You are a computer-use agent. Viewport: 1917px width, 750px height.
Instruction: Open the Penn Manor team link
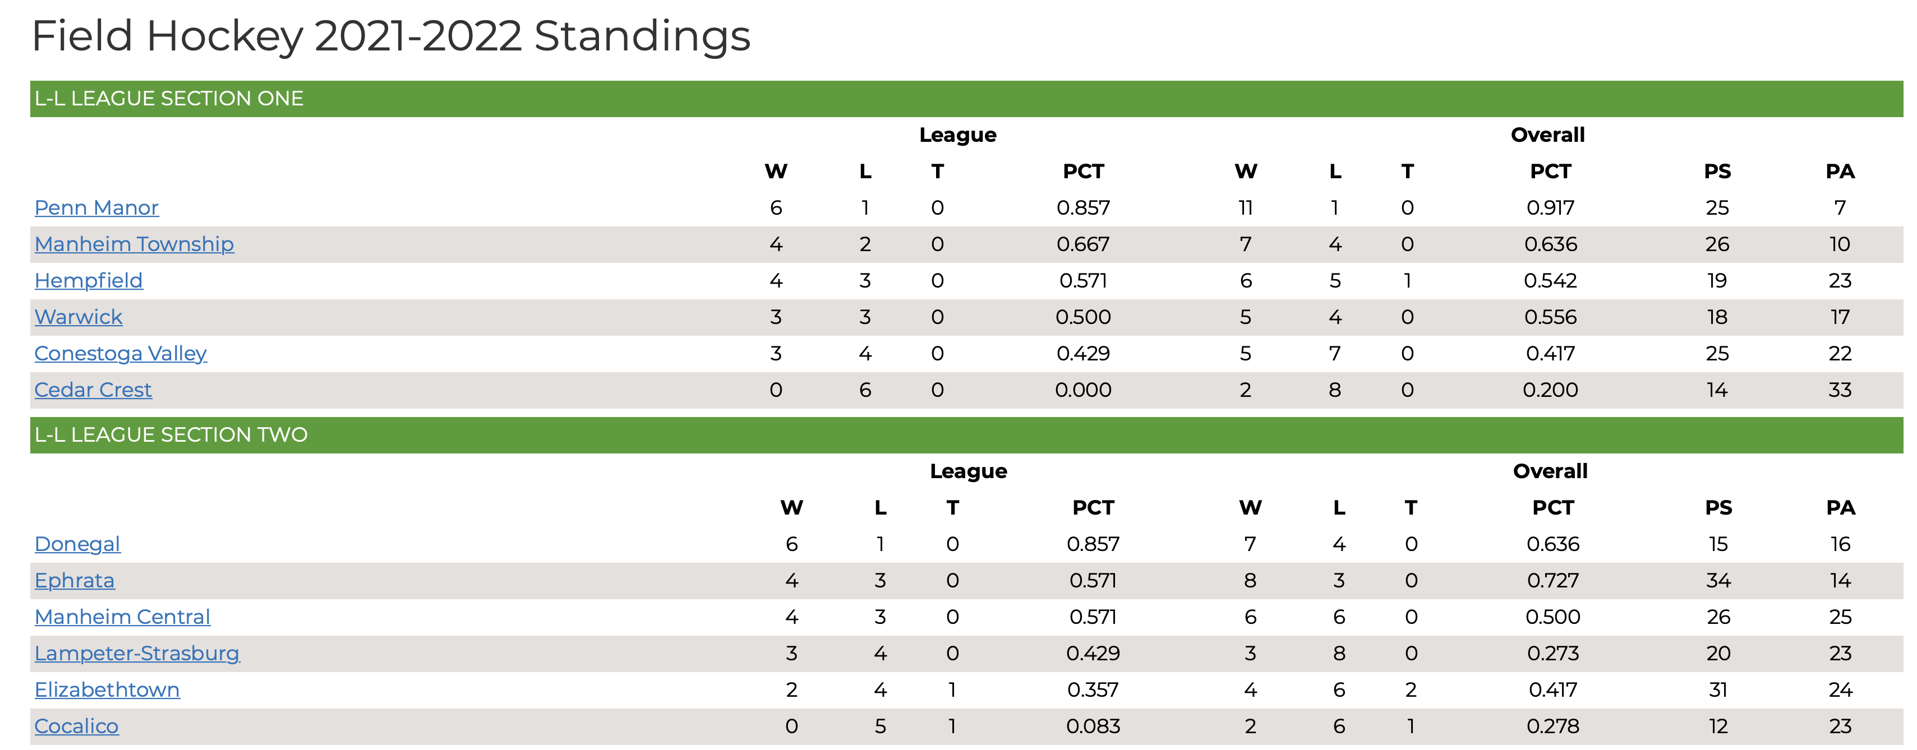coord(96,207)
